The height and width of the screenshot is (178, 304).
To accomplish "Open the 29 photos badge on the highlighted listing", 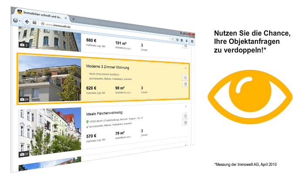I will coord(24,99).
